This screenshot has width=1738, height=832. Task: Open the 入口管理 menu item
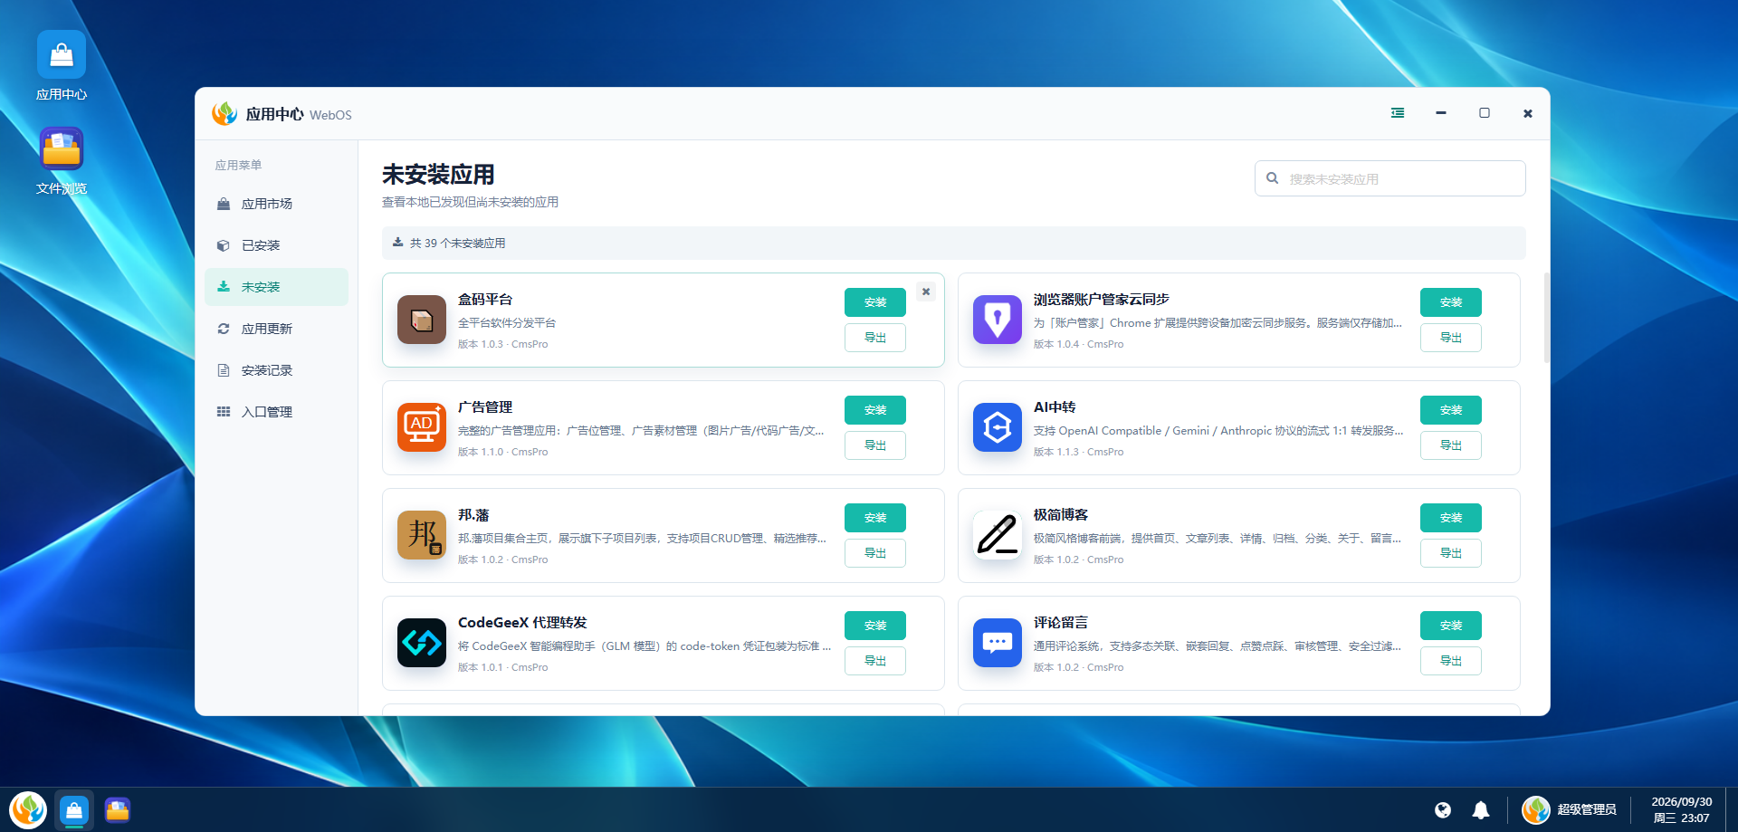[276, 412]
